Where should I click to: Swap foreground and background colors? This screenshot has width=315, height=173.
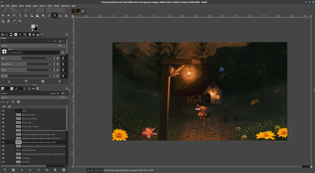pos(37,25)
